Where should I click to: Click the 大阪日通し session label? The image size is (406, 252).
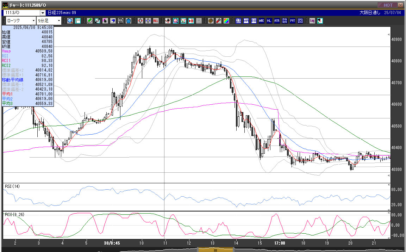coord(370,13)
